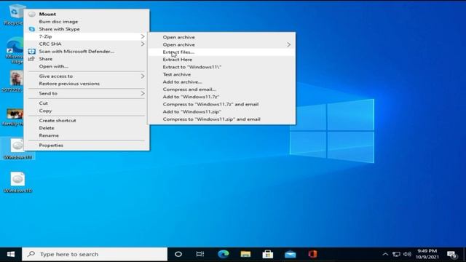
Task: Click the taskbar clock showing 9:49 PM
Action: [x=427, y=254]
